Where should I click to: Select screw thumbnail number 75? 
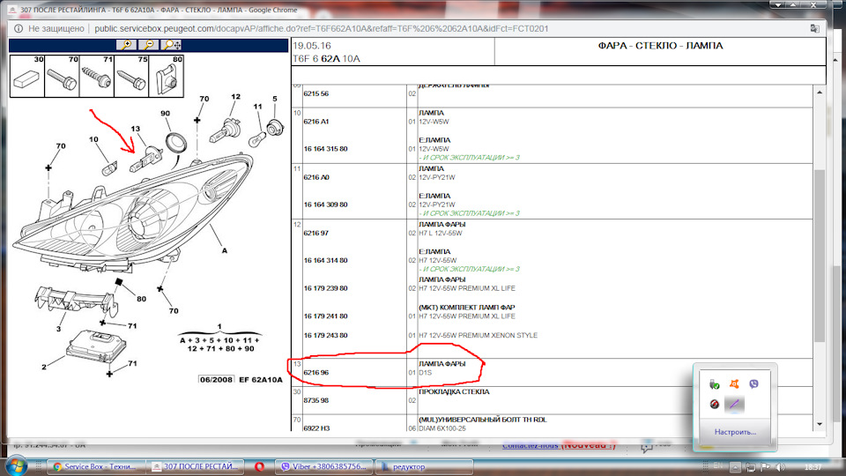pos(131,76)
